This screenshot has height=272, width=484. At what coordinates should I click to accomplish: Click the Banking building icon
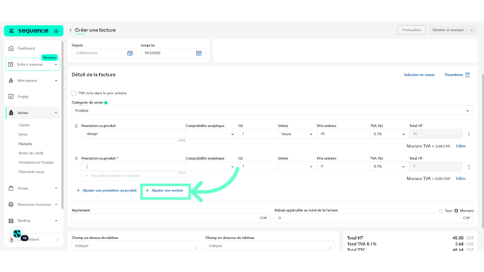11,221
